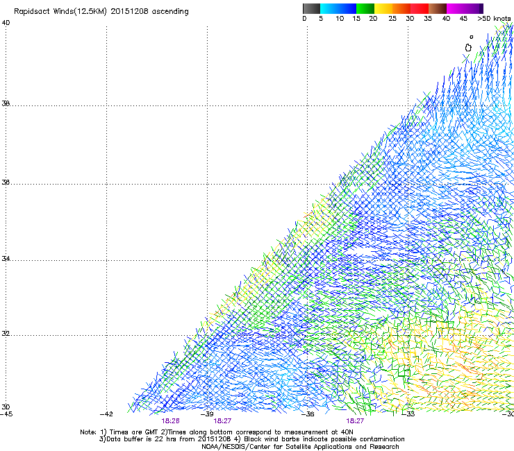Pick the magenta 40–45 knots color bar segment
Screen dimensions: 514x451
(x=456, y=8)
